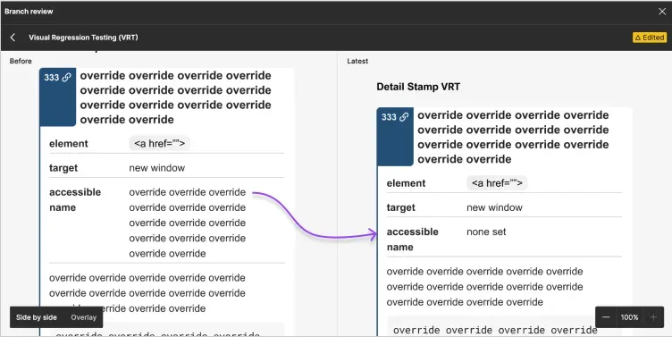The height and width of the screenshot is (337, 672).
Task: Click 'new window' value in Latest panel
Action: [x=494, y=207]
